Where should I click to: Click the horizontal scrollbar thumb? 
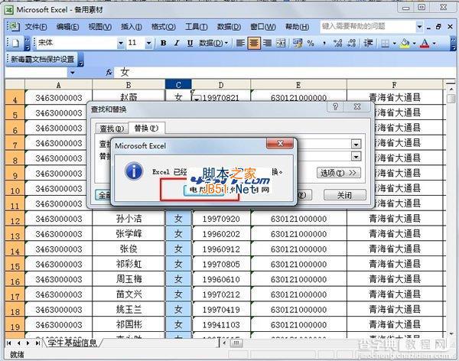236,343
